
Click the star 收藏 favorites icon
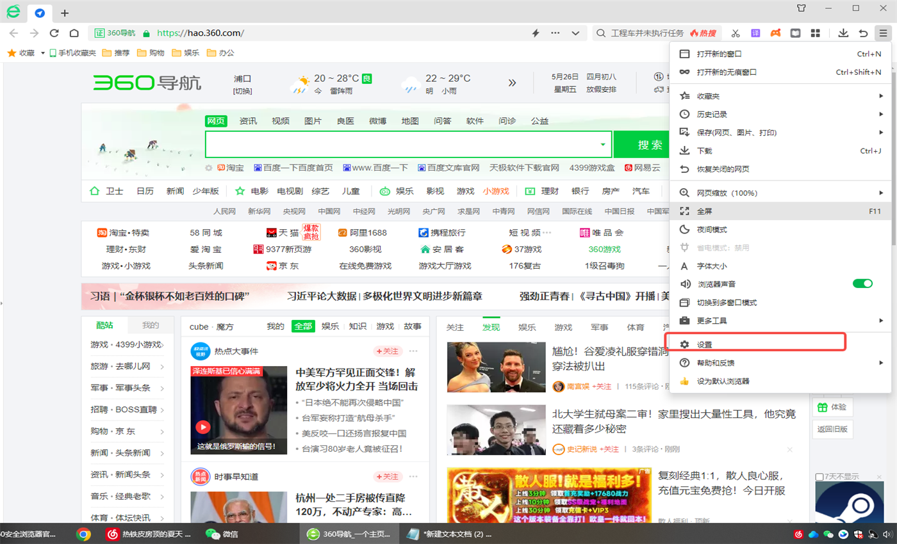pyautogui.click(x=12, y=53)
